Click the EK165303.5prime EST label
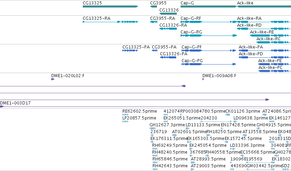 (206, 139)
